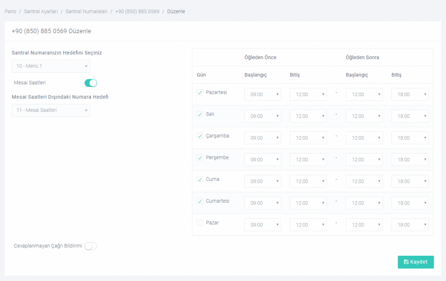
Task: Go to Pano breadcrumb link
Action: click(x=10, y=11)
